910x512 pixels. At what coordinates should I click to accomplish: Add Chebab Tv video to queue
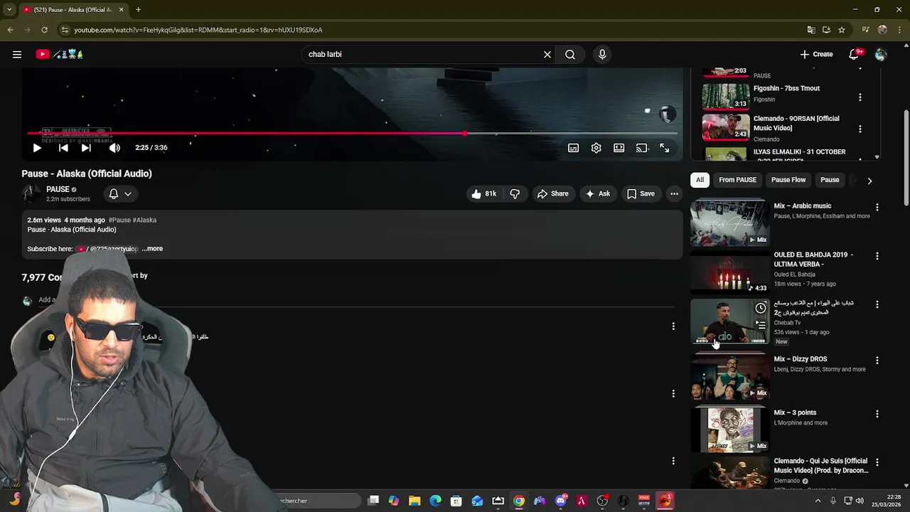click(761, 325)
